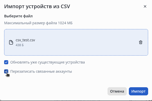The width and height of the screenshot is (152, 101).
Task: Click the word "аккаунты" in the second option
Action: (x=64, y=72)
